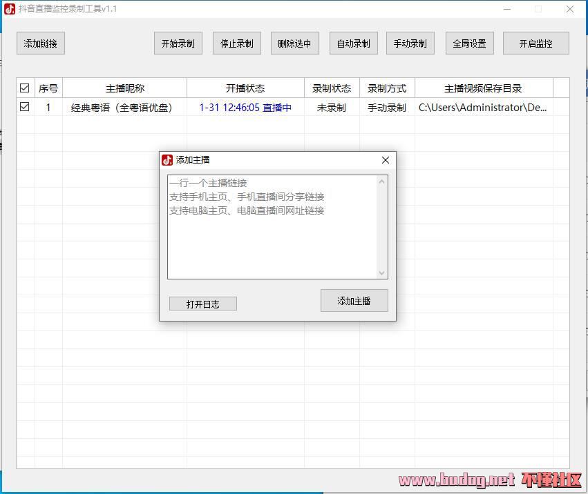Open 全局设置 global settings
Viewport: 588px width, 494px height.
click(x=469, y=43)
